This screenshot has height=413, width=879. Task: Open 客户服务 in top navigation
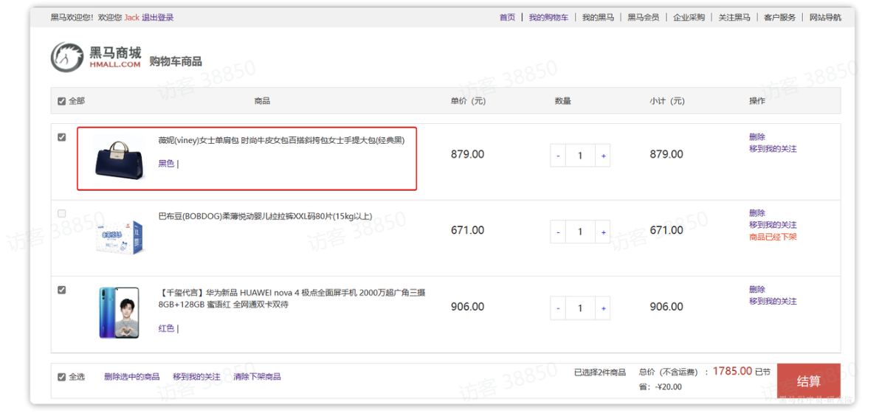780,18
